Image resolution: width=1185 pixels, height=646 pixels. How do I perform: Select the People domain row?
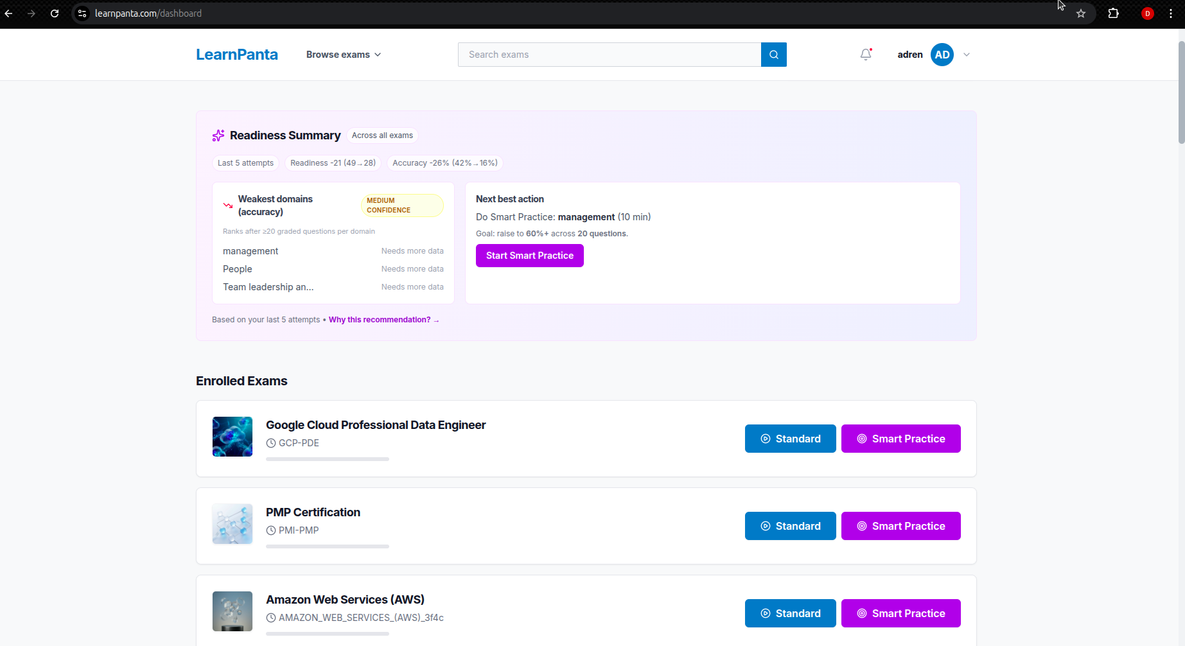pos(333,269)
